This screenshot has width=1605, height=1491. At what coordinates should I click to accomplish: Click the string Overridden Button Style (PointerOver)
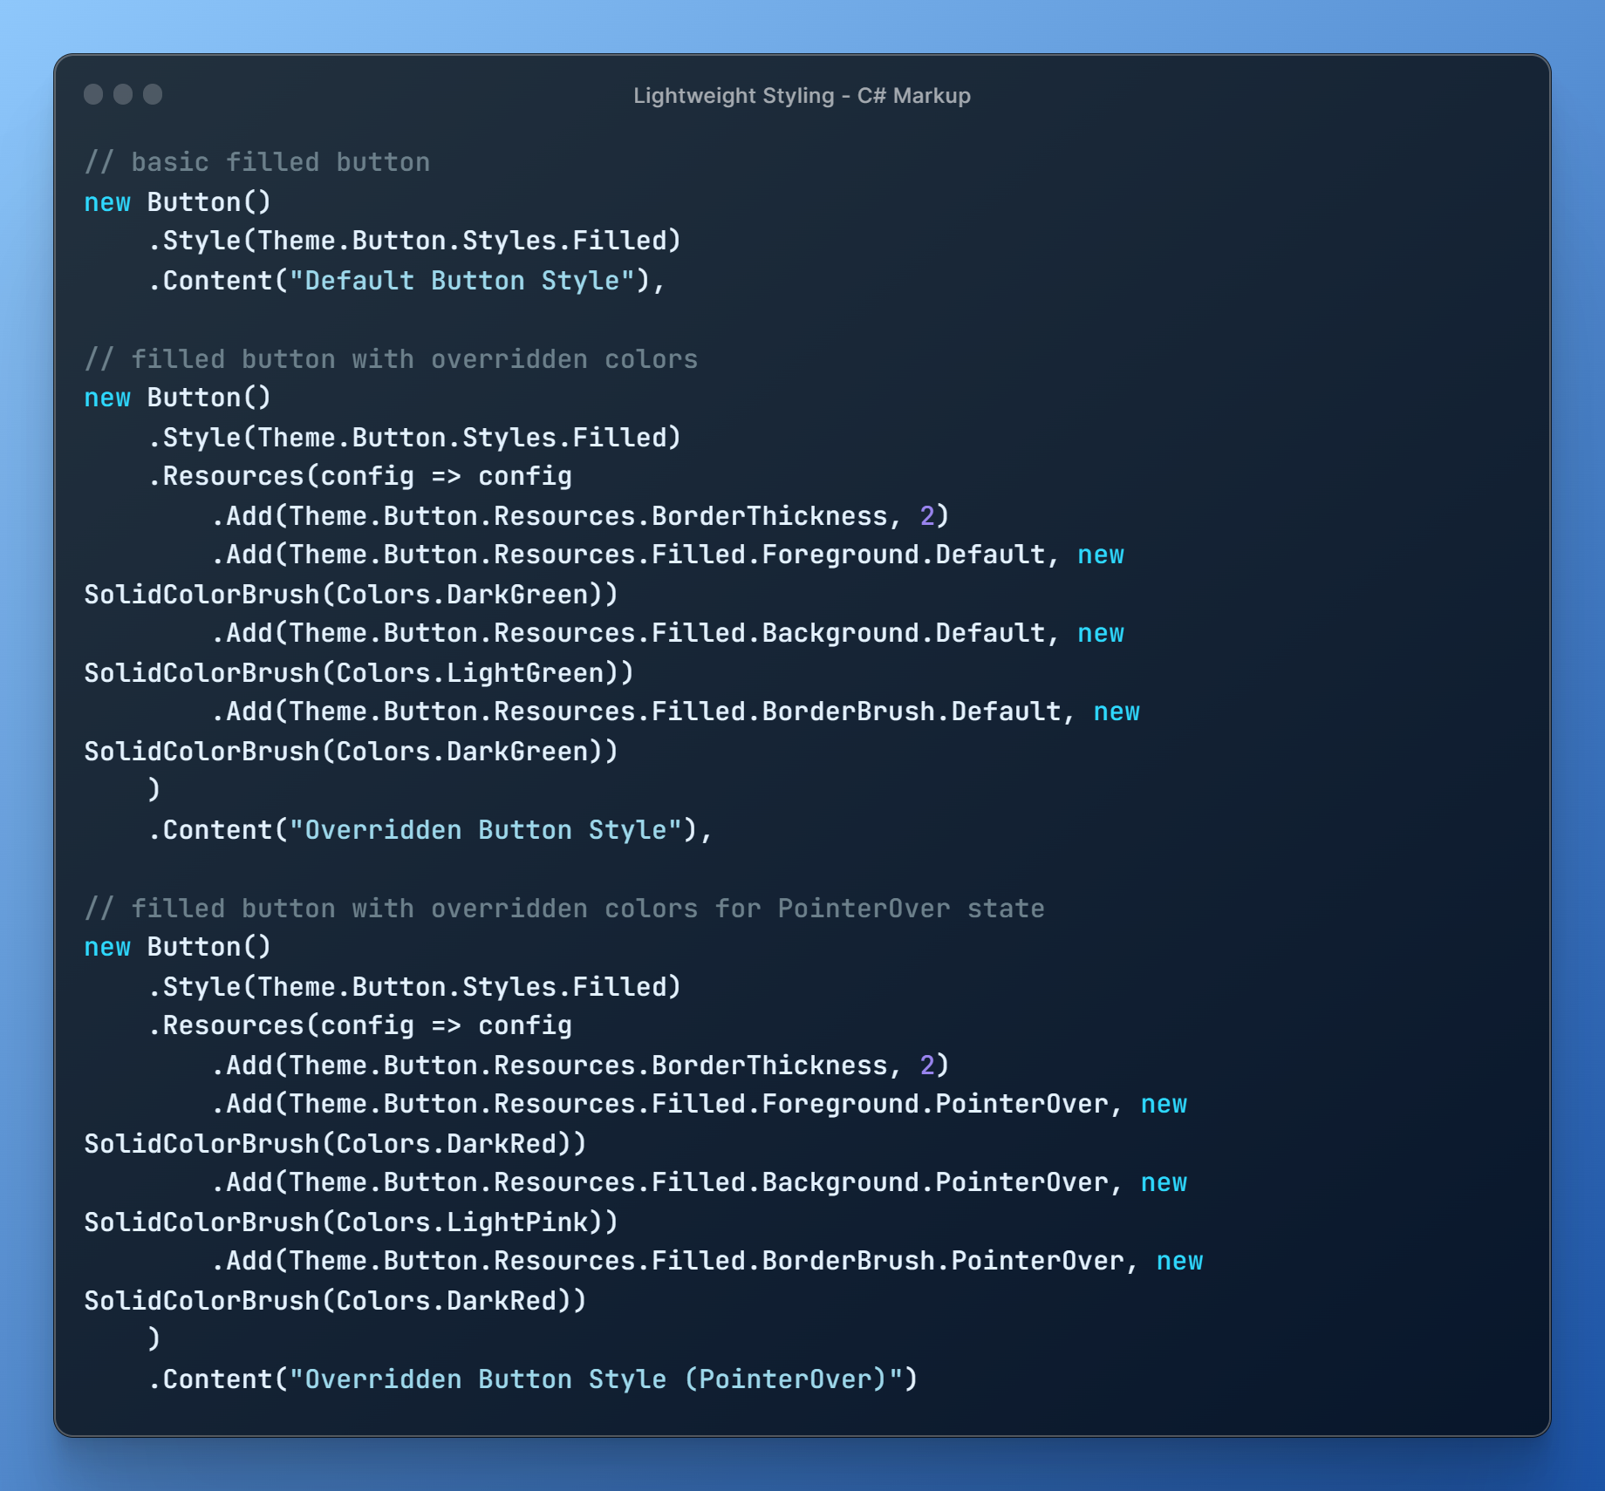point(600,1379)
